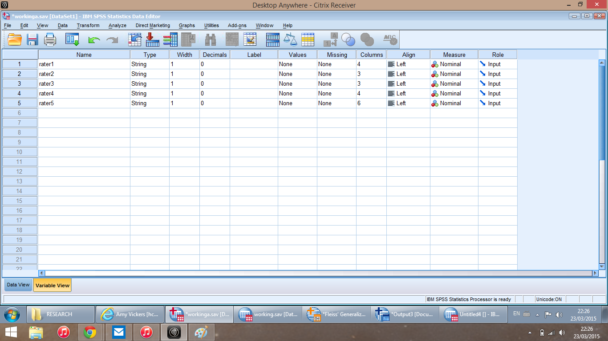The image size is (608, 341).
Task: Click the rater4 variable name cell
Action: pos(84,94)
